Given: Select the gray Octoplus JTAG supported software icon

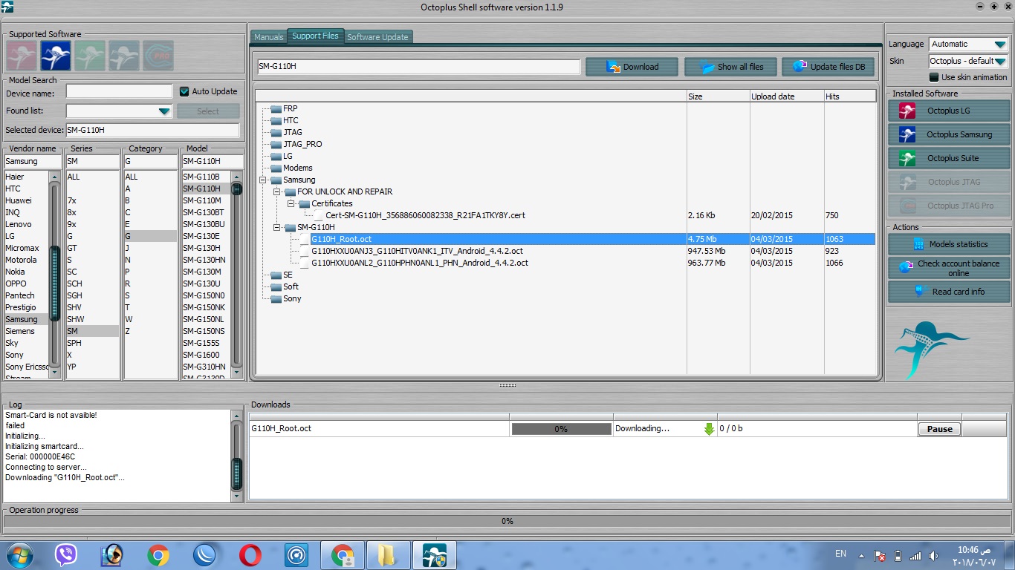Looking at the screenshot, I should [124, 56].
